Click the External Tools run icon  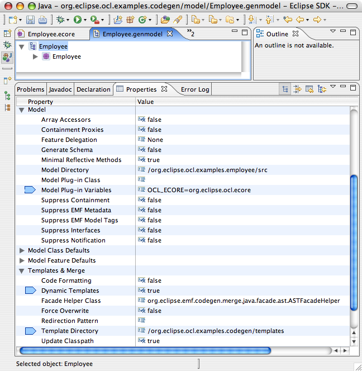pos(94,20)
